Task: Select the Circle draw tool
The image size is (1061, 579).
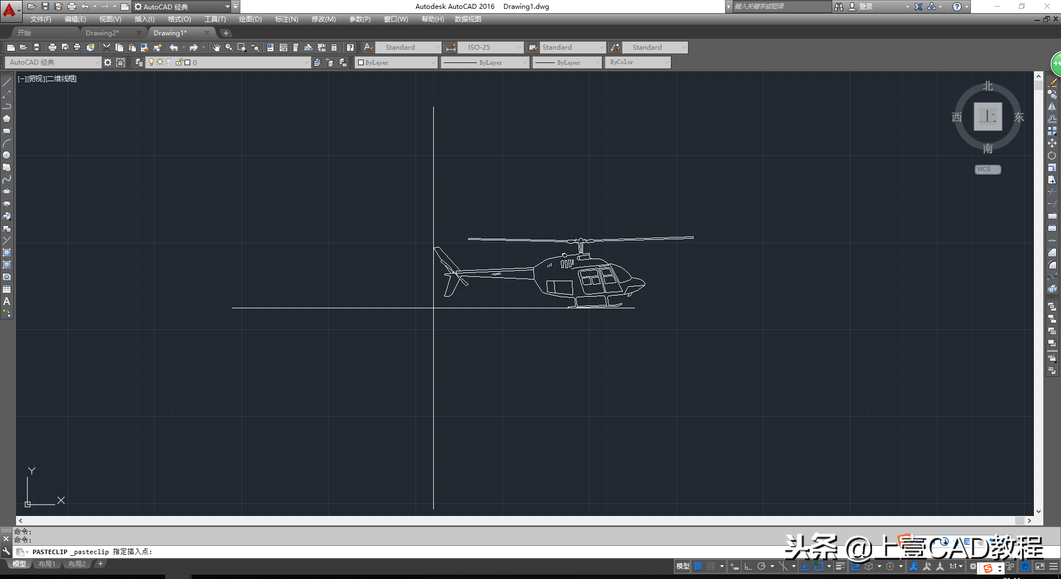Action: (7, 155)
